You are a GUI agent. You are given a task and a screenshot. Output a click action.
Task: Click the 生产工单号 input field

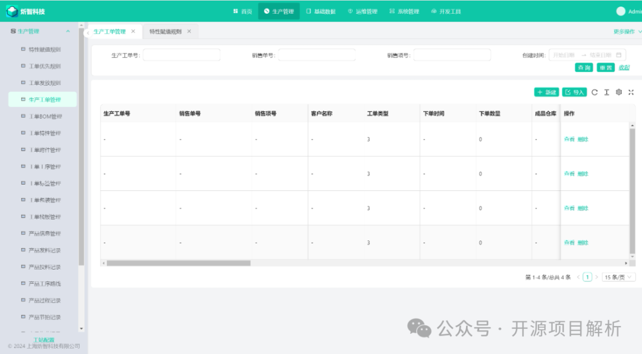pos(181,55)
